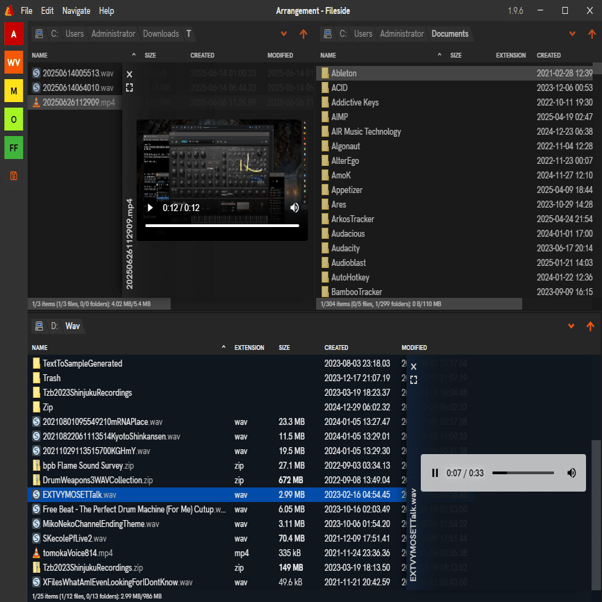Open the File menu

click(26, 10)
